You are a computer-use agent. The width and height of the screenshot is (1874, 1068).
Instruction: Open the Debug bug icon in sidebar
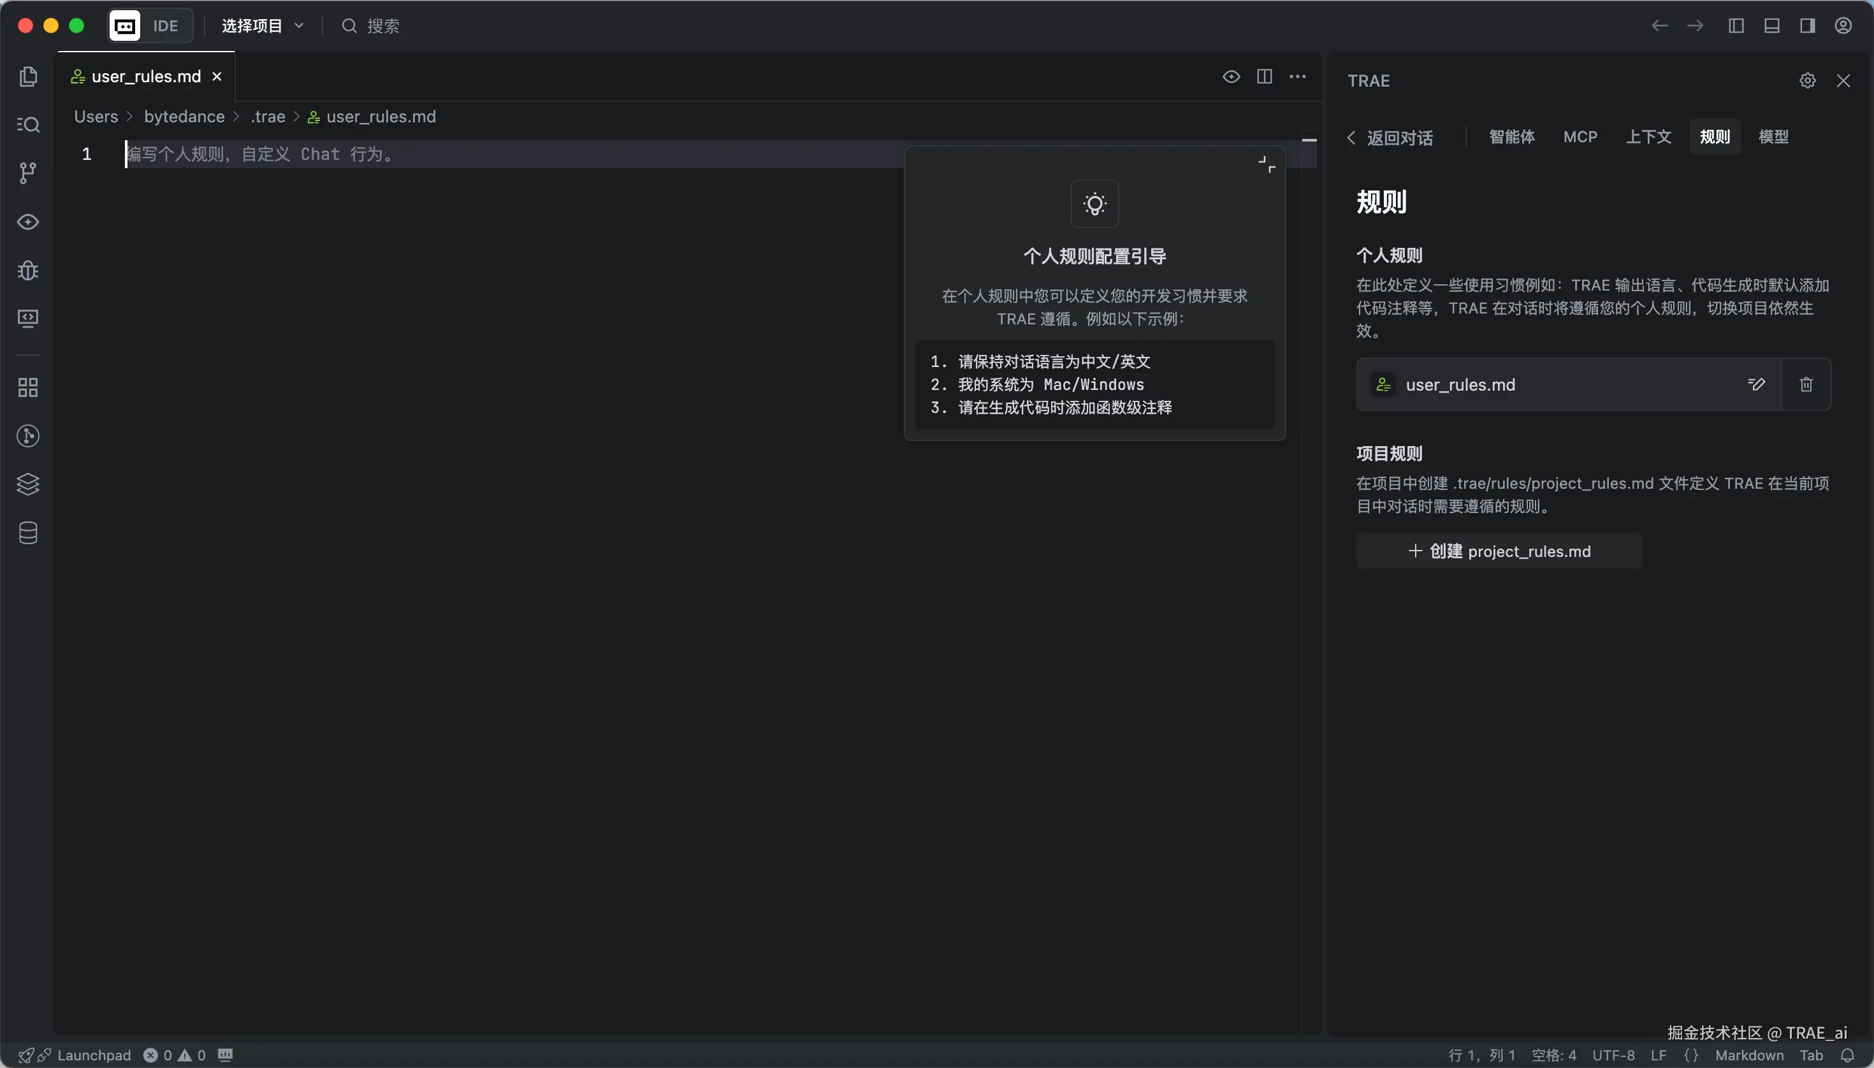28,271
